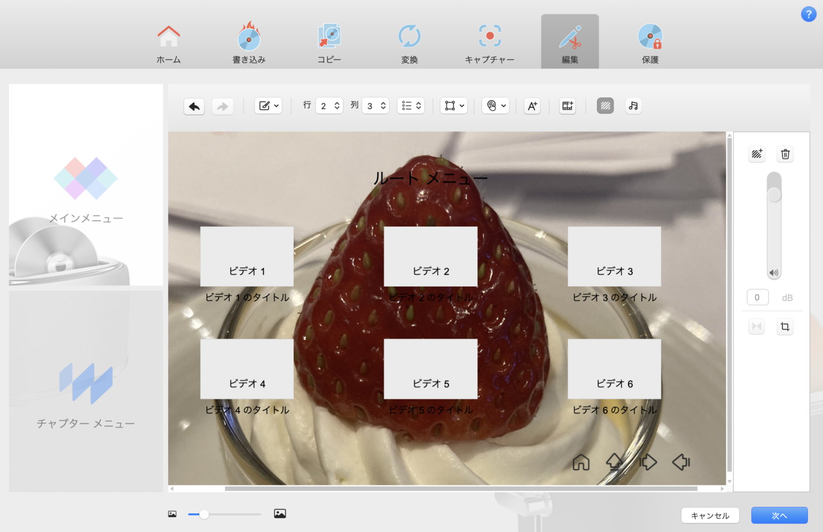Toggle the background pattern button in the toolbar
The height and width of the screenshot is (532, 823).
coord(605,106)
